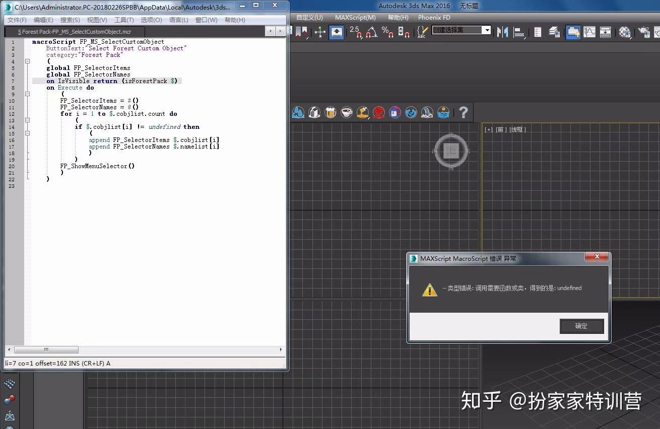This screenshot has width=660, height=429.
Task: Select the Phoenix FD liquid water preset icon
Action: 298,112
